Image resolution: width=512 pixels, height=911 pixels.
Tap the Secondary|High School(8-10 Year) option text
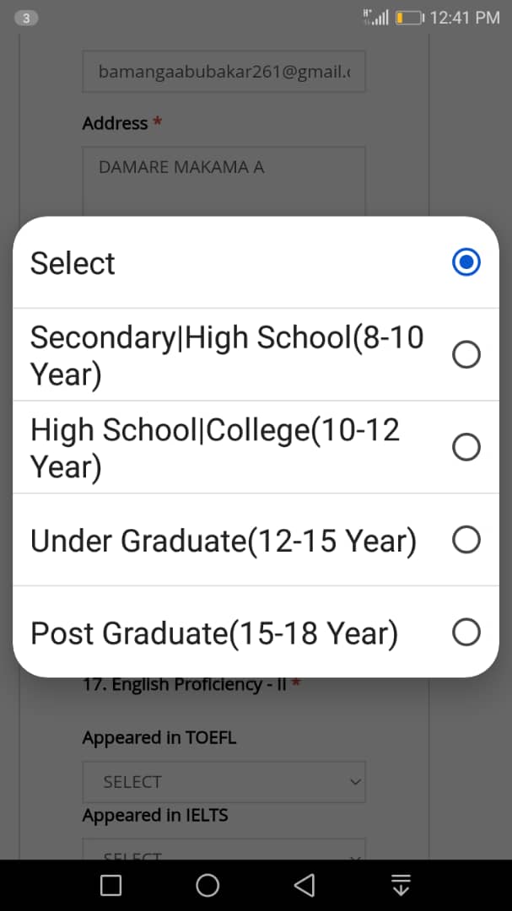coord(227,355)
